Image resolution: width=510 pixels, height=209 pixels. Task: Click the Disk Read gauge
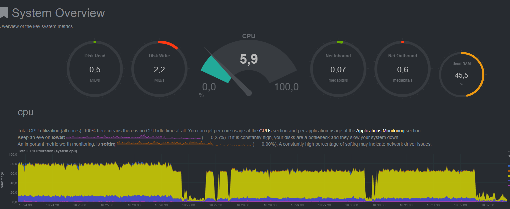(x=95, y=69)
